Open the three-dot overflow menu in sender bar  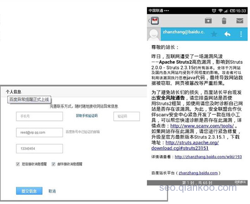coord(241,34)
